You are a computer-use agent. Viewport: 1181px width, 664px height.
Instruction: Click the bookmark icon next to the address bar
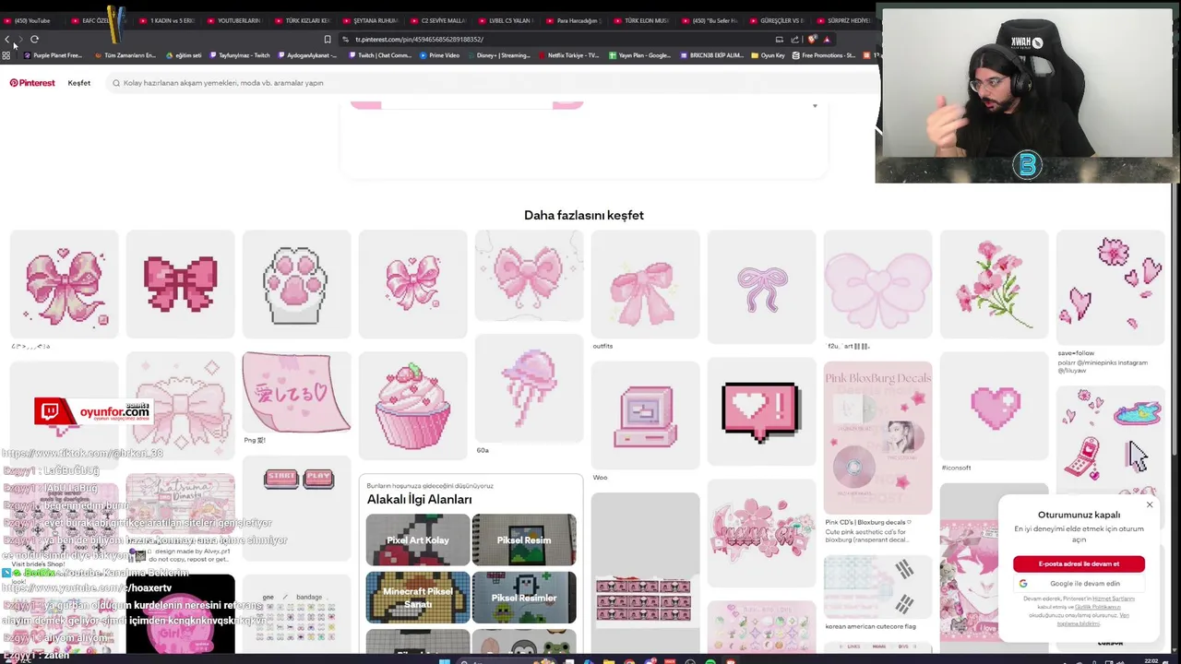pyautogui.click(x=327, y=40)
